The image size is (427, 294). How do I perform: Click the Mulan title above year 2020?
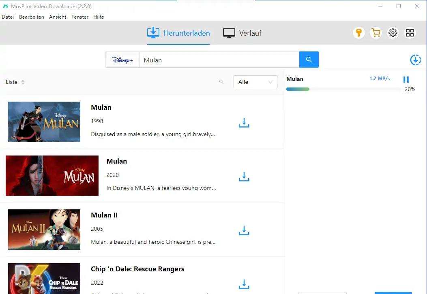[x=116, y=161]
